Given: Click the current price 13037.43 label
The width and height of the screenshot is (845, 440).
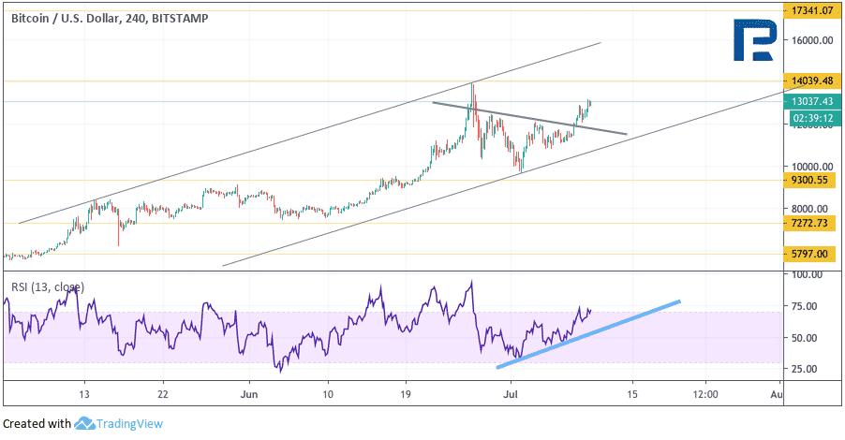Looking at the screenshot, I should click(x=812, y=101).
